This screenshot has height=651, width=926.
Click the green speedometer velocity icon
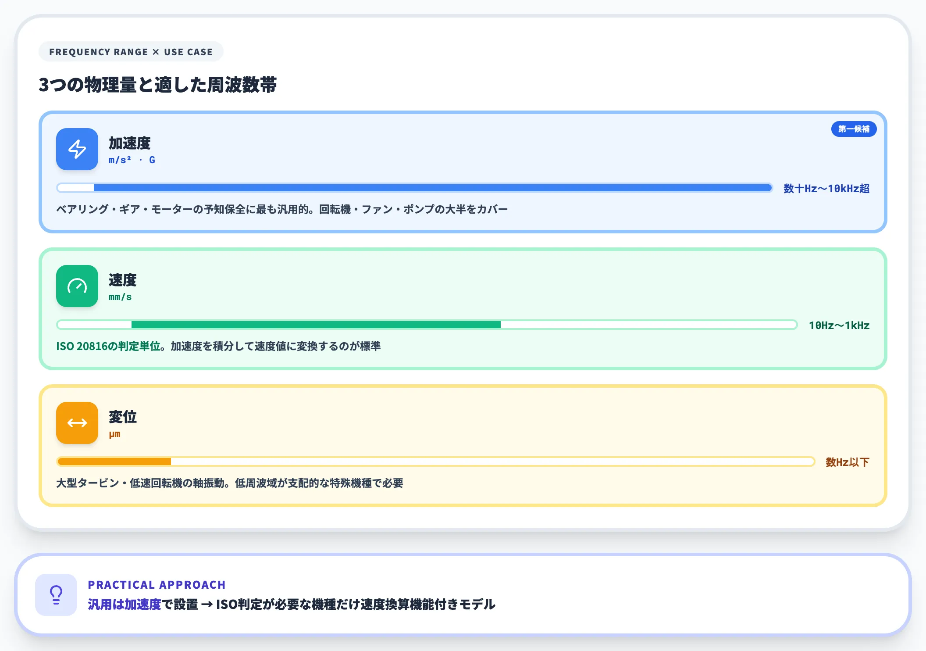pyautogui.click(x=77, y=286)
